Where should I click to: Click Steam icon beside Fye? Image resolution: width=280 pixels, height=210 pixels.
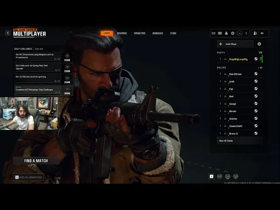point(256,89)
